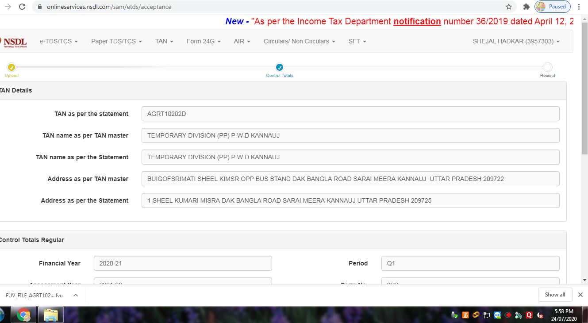Open Chrome's three-dot menu
Image resolution: width=588 pixels, height=323 pixels.
pos(579,7)
